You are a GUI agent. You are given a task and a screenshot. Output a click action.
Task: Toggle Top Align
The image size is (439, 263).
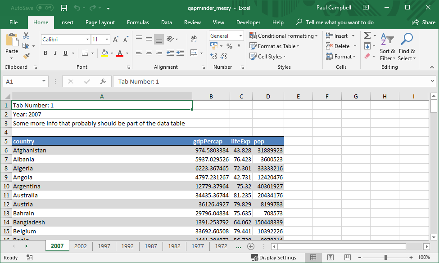click(139, 39)
